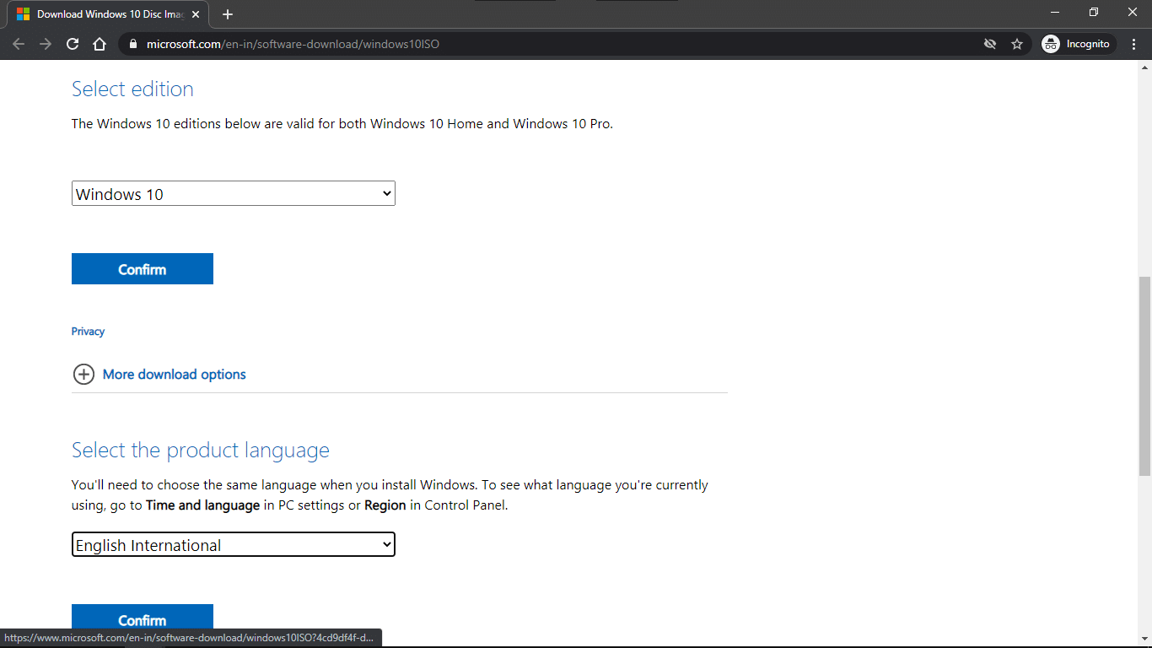Open the Incognito profile indicator
Viewport: 1152px width, 648px height.
coord(1078,44)
